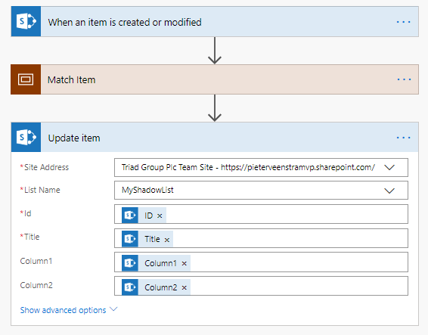Expand the Site Address dropdown
The image size is (428, 335).
pos(389,167)
